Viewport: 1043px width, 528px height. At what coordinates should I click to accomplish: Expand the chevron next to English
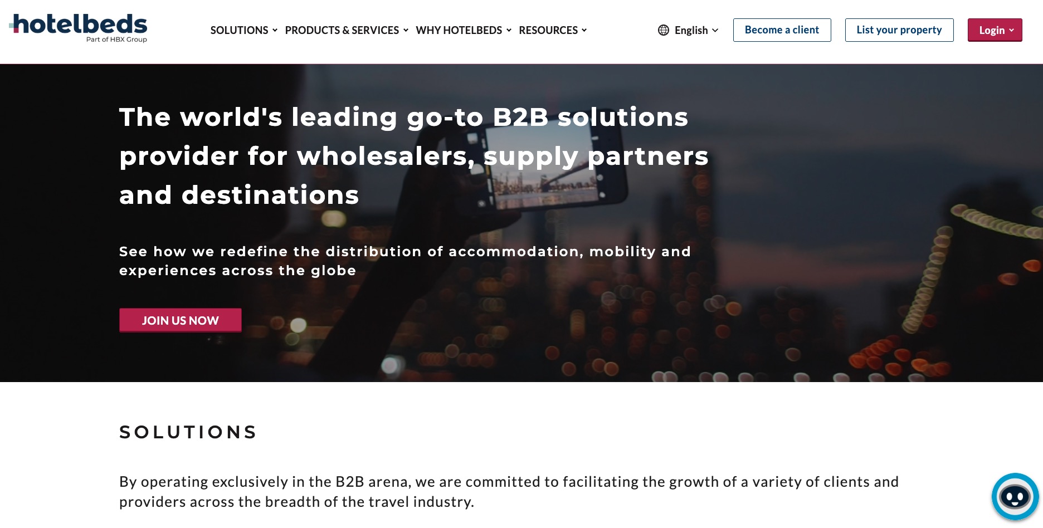(x=715, y=30)
